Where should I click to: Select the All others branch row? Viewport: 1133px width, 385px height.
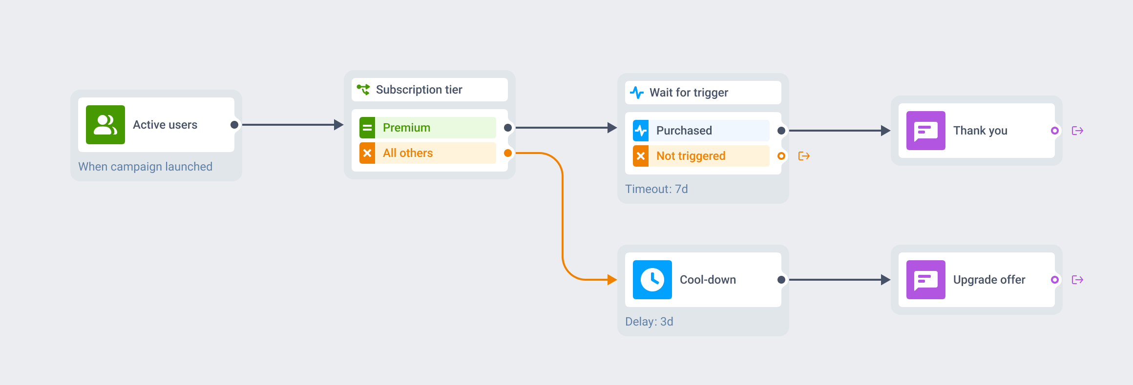[428, 153]
